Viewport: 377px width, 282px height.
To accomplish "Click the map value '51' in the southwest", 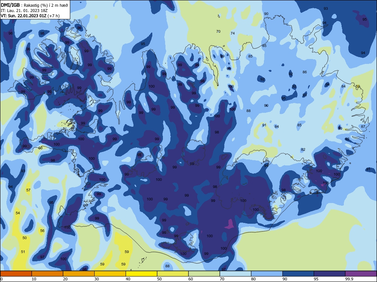I will [23, 252].
